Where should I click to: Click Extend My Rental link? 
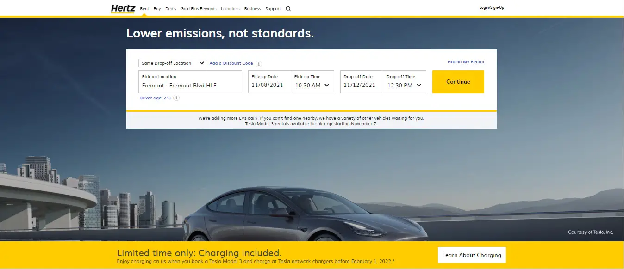coord(466,62)
